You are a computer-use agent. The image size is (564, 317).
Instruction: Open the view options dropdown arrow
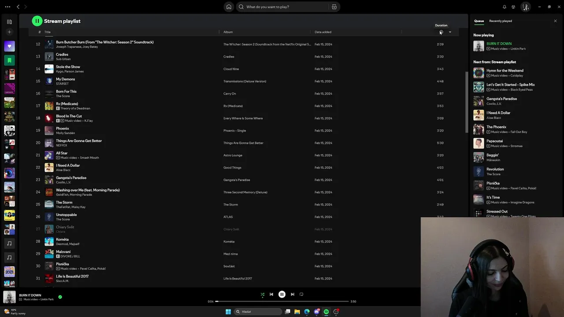450,32
